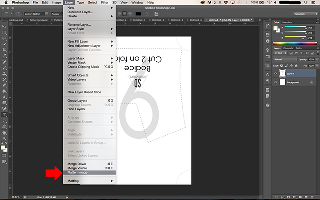Select the History Brush tool
Viewport: 320px width, 200px height.
(4, 79)
